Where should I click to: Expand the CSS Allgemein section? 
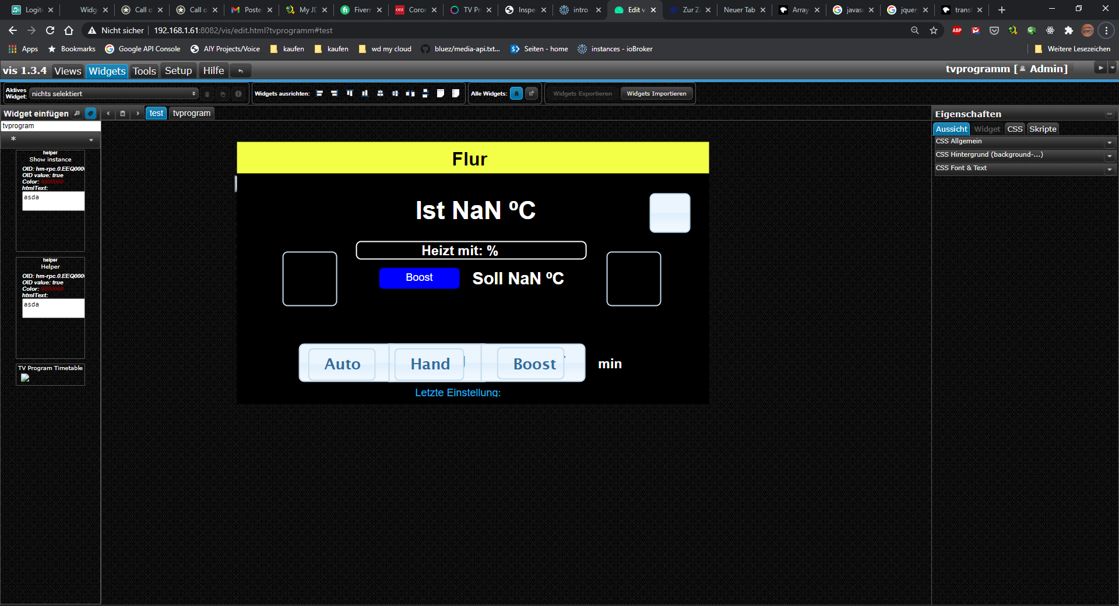1025,142
